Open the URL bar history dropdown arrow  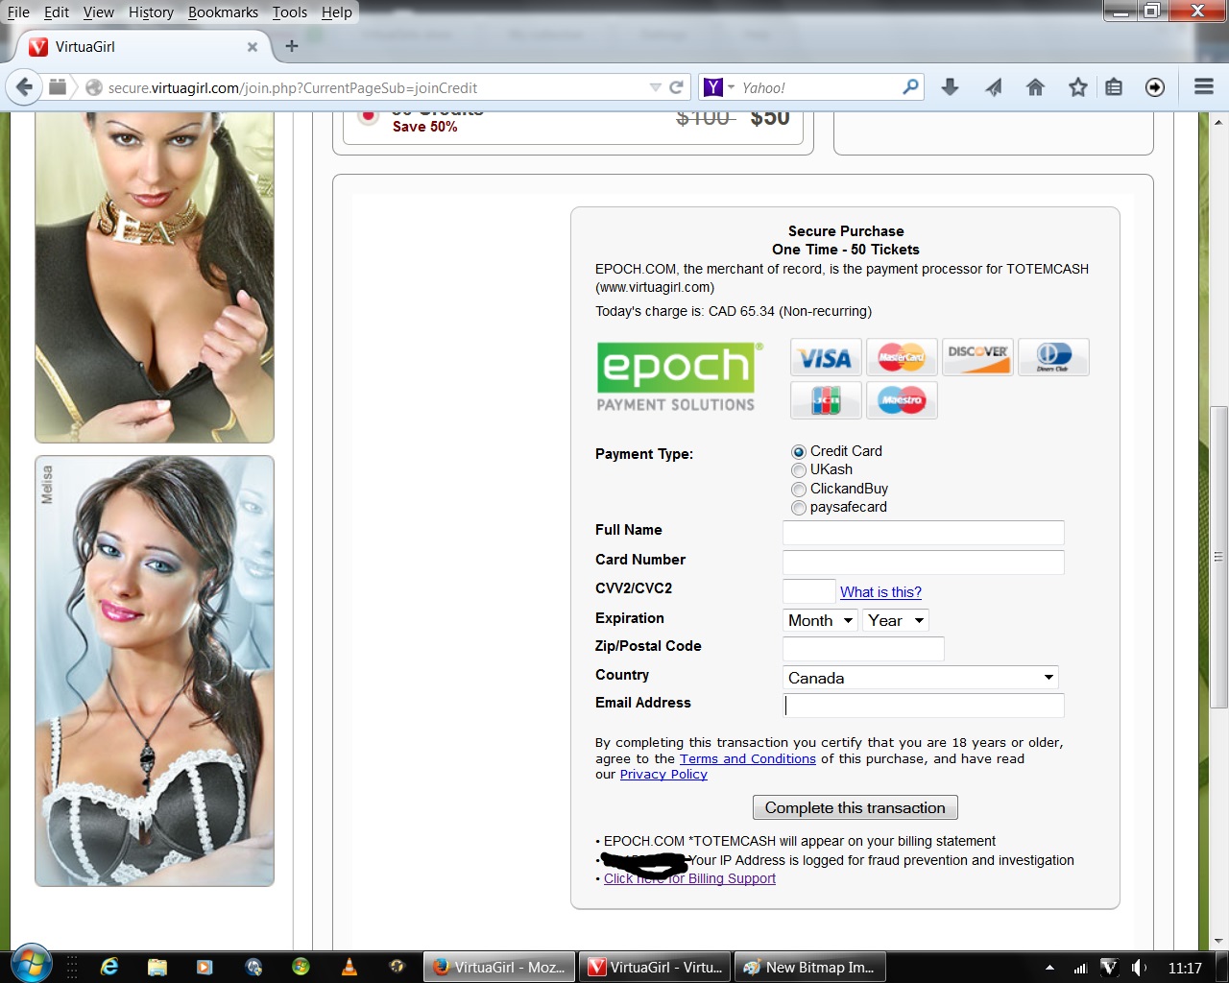pos(655,87)
